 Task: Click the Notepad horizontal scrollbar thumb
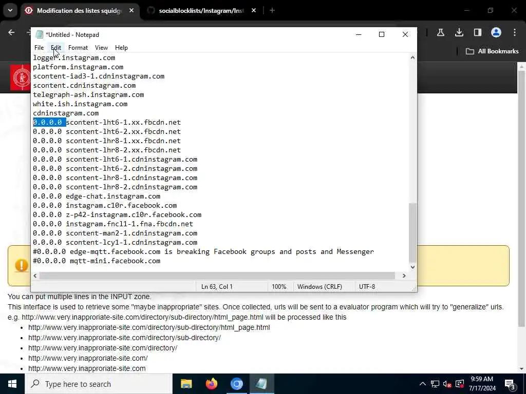[217, 275]
